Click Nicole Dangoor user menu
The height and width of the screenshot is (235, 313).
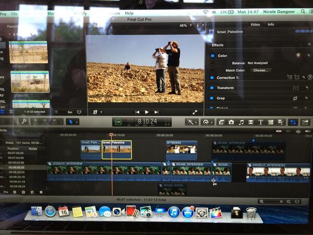[279, 12]
